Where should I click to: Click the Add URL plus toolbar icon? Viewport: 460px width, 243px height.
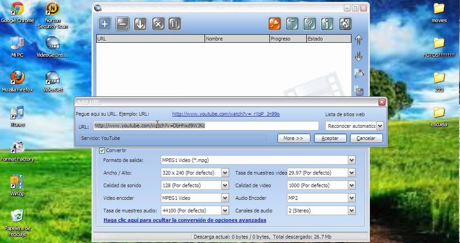click(x=104, y=24)
